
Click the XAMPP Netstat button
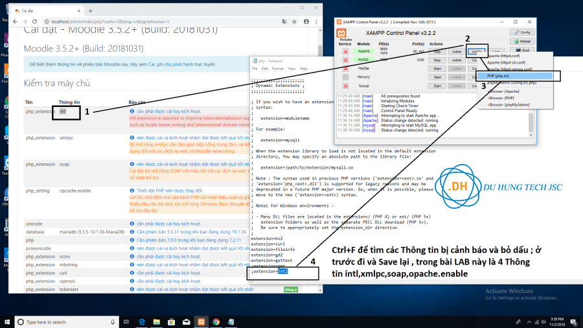[523, 41]
